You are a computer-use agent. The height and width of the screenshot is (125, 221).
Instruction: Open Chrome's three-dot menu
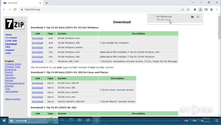(217, 10)
